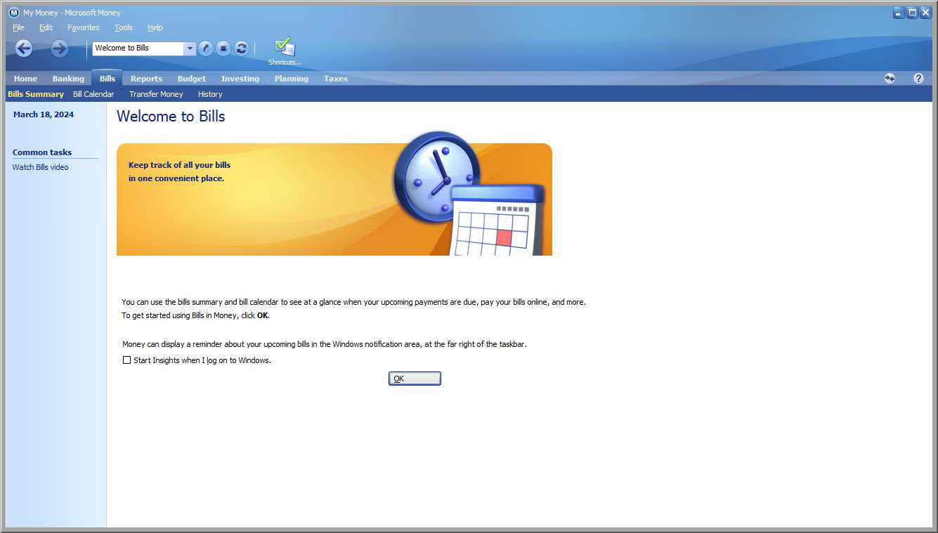Open the Edit menu
The height and width of the screenshot is (533, 938).
46,27
